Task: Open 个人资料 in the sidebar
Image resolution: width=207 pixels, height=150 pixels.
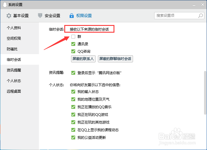Action: point(20,28)
